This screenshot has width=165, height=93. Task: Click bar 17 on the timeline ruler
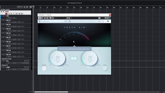(x=61, y=7)
